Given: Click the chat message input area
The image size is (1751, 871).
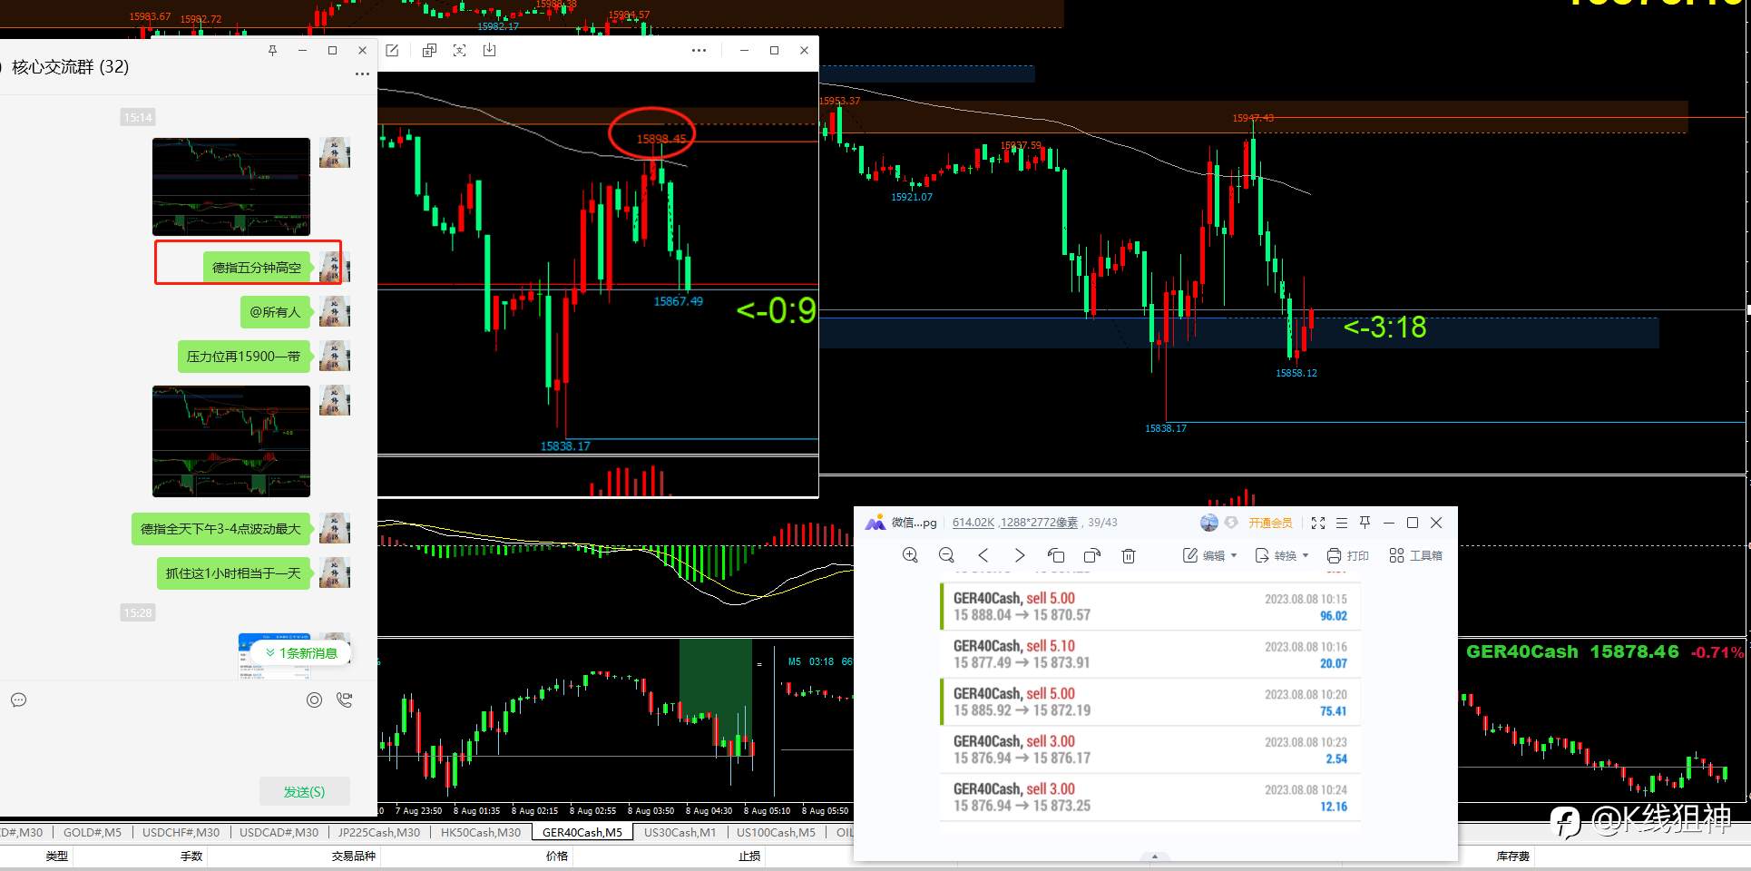Looking at the screenshot, I should pos(189,744).
